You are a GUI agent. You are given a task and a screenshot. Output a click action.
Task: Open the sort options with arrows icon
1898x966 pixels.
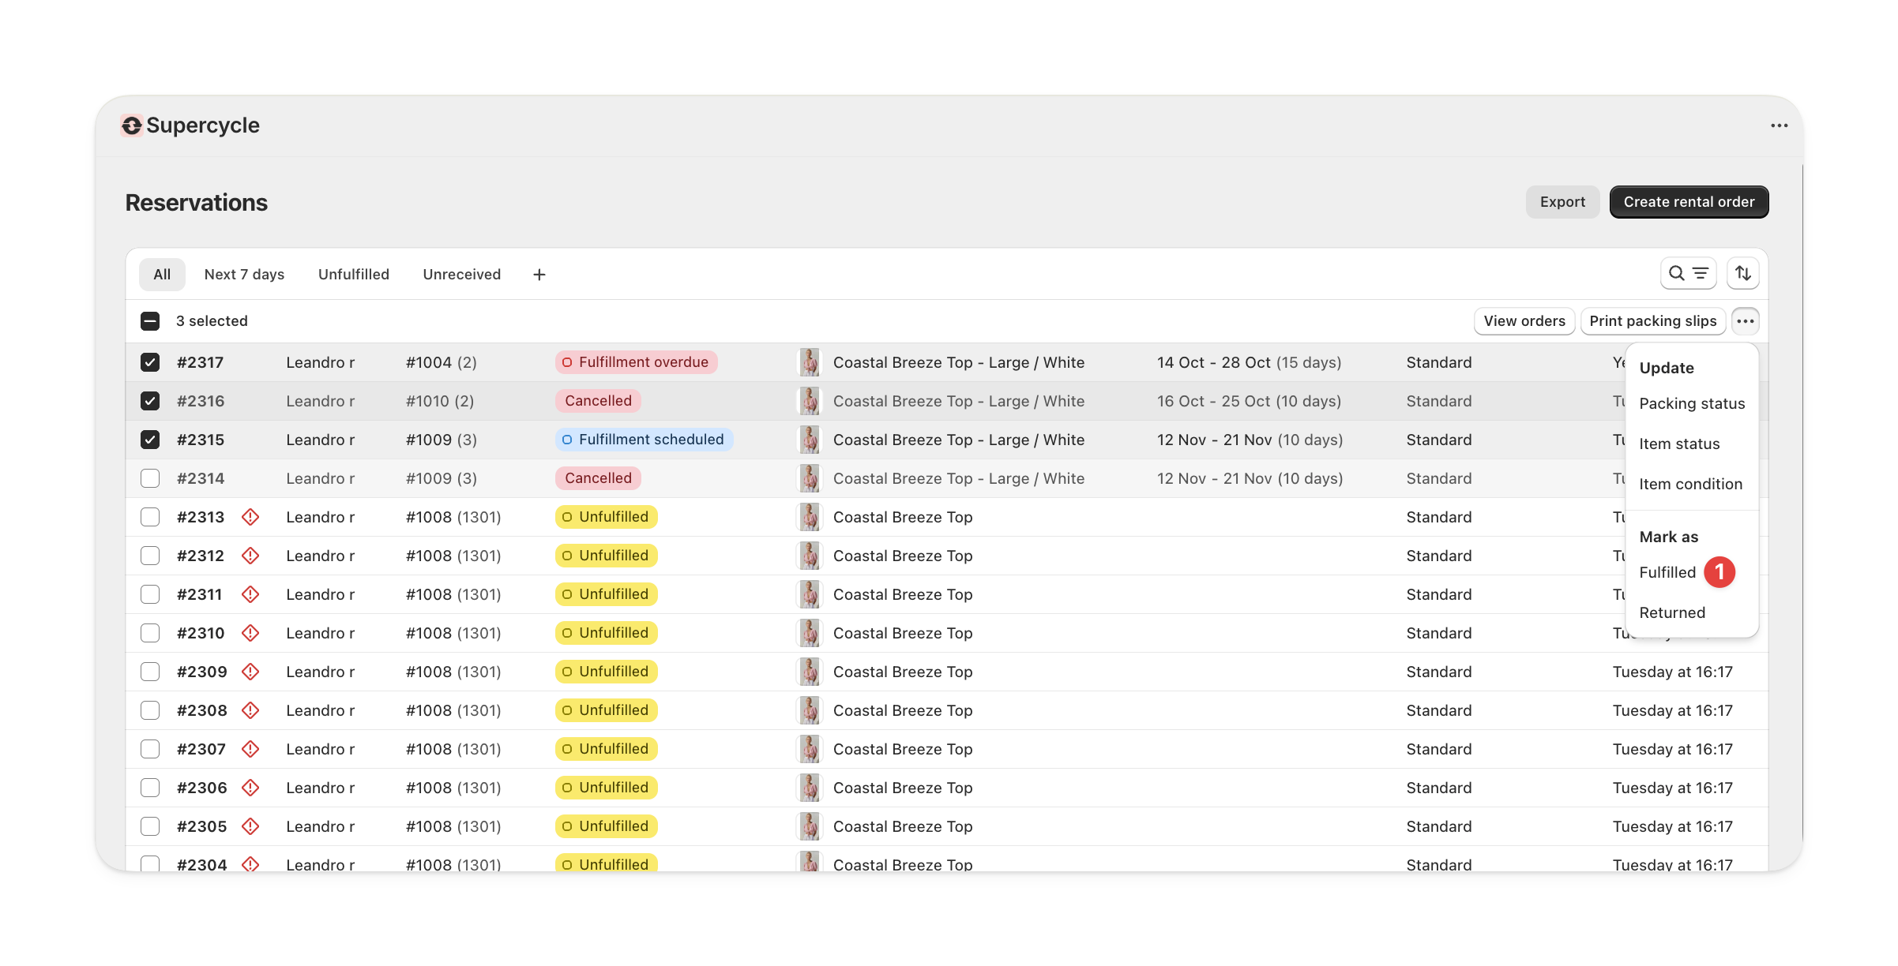(x=1745, y=273)
